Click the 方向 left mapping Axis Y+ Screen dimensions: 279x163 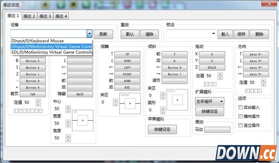pos(256,68)
